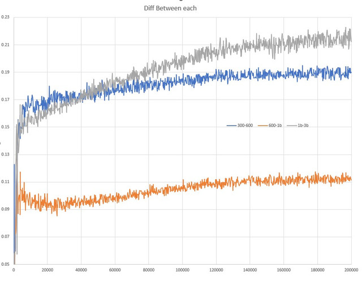Click the blue 300-600 legend line marker
Viewport: 362px width, 281px height.
point(231,126)
